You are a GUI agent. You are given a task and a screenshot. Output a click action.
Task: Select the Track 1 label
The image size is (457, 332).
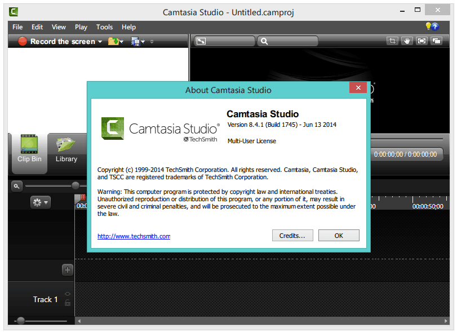[46, 299]
